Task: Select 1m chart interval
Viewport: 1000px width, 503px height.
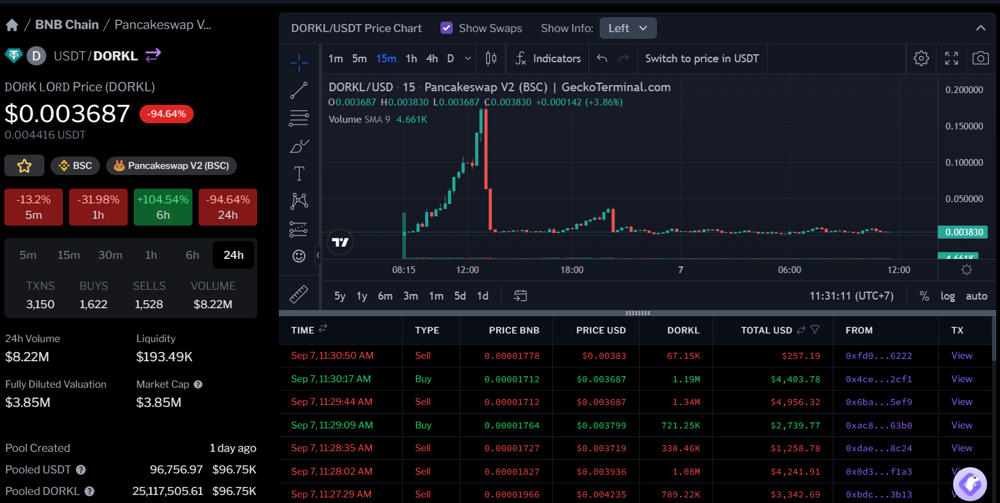Action: pyautogui.click(x=336, y=59)
